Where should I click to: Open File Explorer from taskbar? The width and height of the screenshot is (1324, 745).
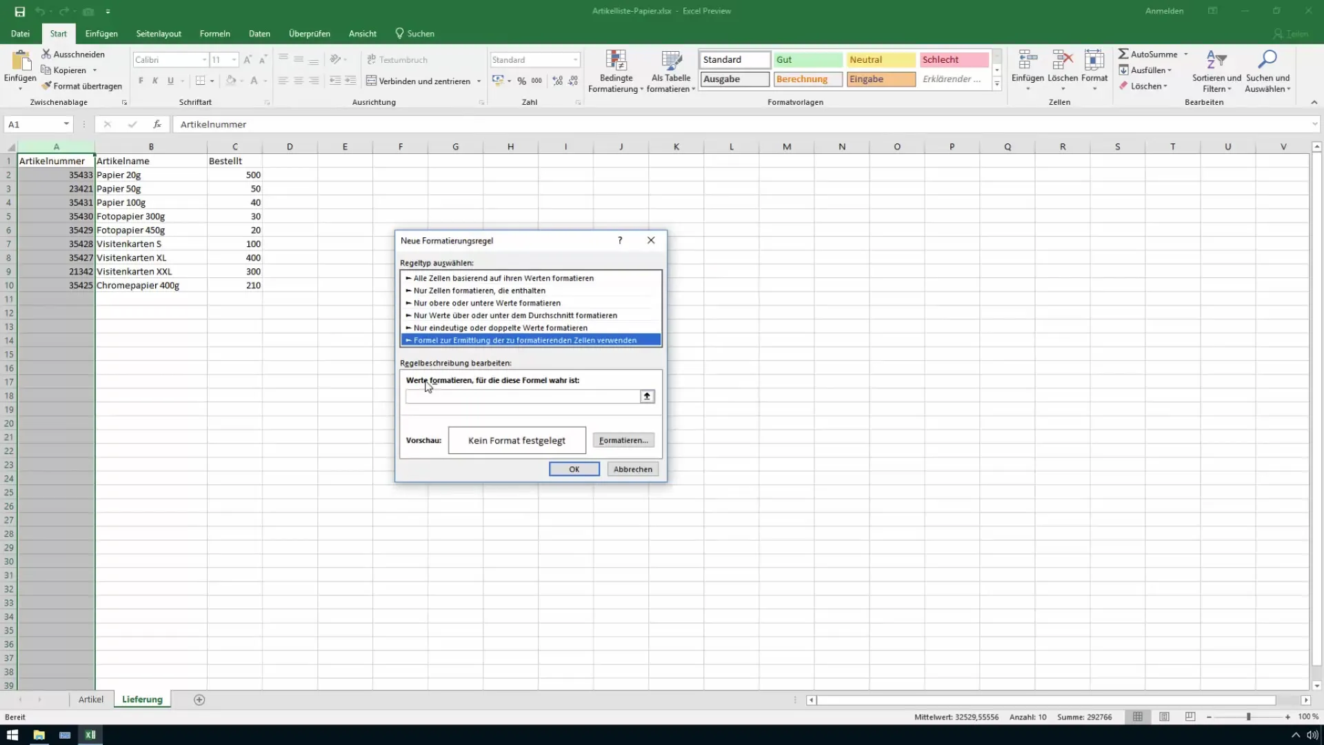(x=39, y=735)
